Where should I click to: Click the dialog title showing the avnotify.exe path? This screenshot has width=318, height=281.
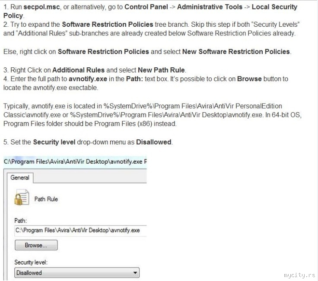[75, 161]
